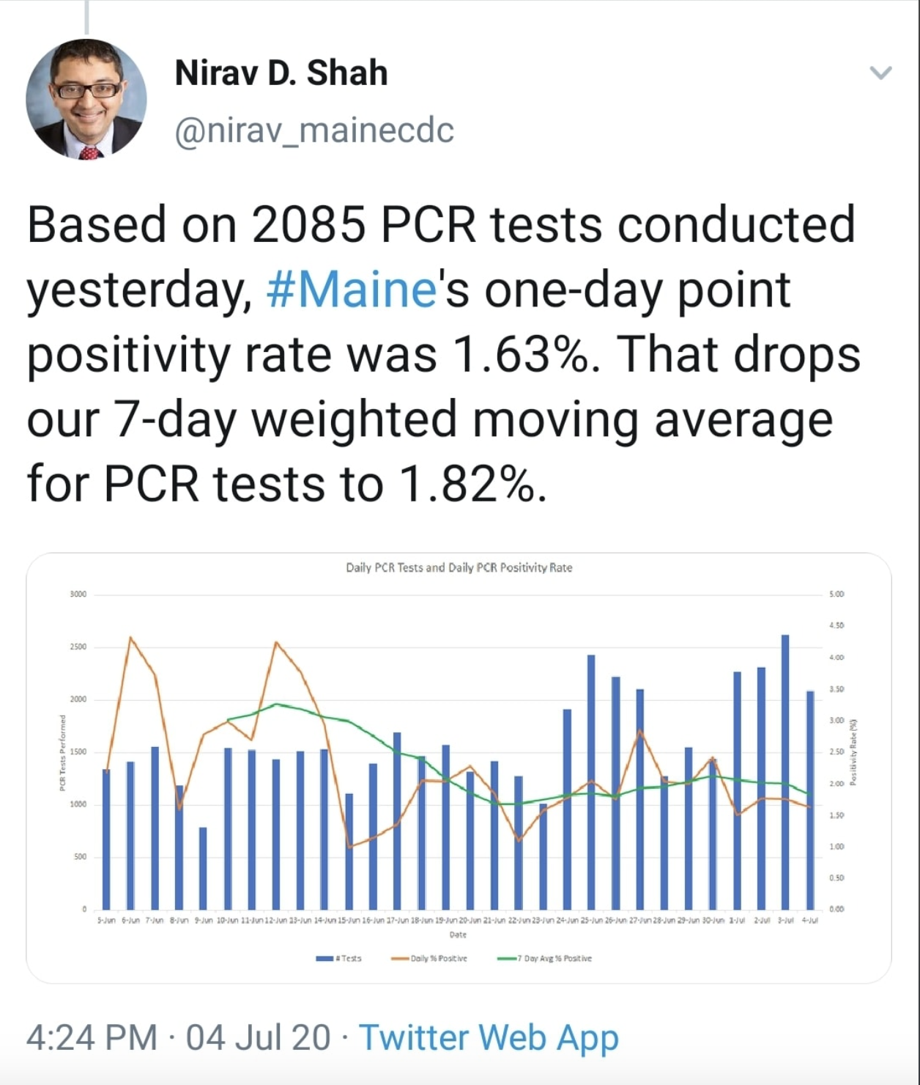
Task: Click the 4-Jul last bar in chart
Action: coord(810,800)
